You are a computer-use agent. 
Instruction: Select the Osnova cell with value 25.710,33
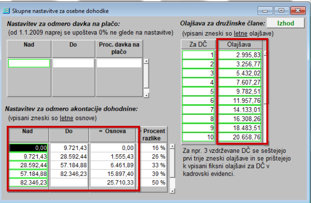tap(112, 183)
